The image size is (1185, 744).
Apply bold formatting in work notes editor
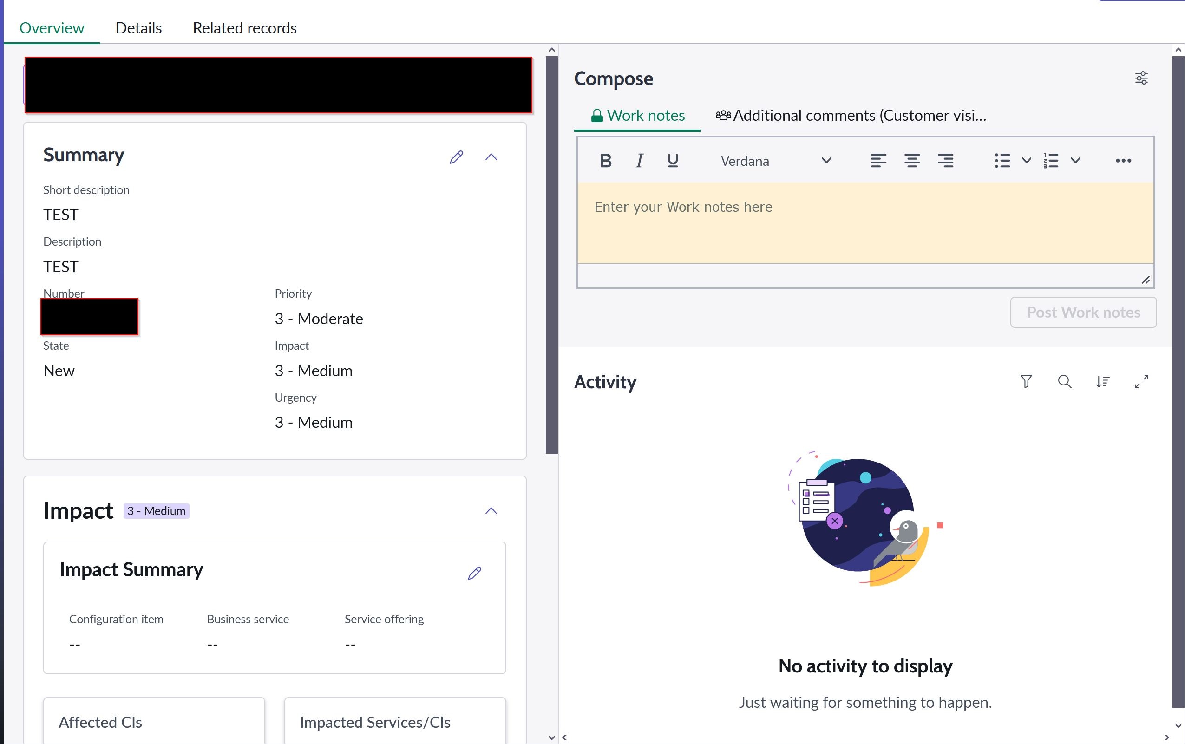click(605, 160)
